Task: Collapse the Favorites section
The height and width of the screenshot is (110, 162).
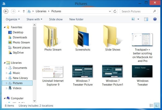Action: click(4, 27)
